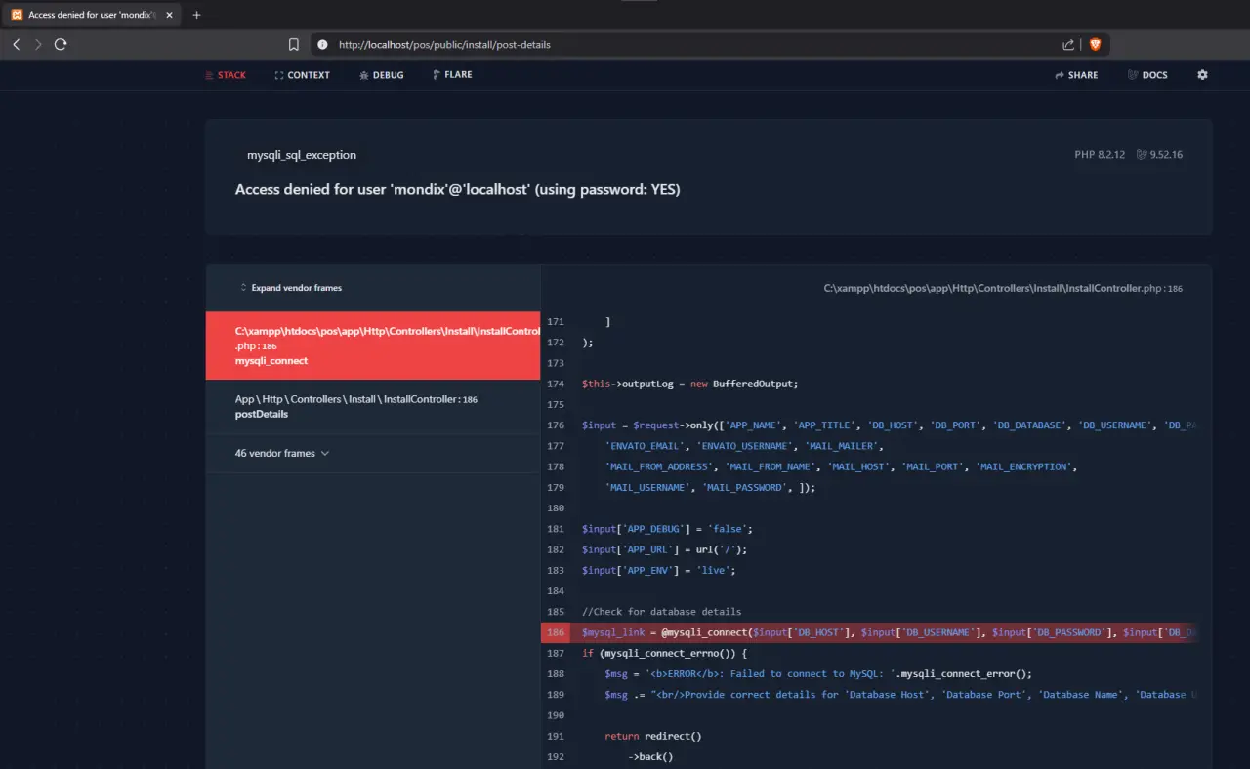Click code line 174 outputLog assignment

pyautogui.click(x=689, y=384)
